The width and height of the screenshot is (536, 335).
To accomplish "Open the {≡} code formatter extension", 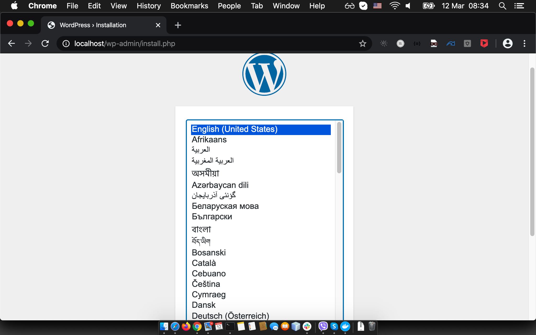I will pyautogui.click(x=417, y=43).
